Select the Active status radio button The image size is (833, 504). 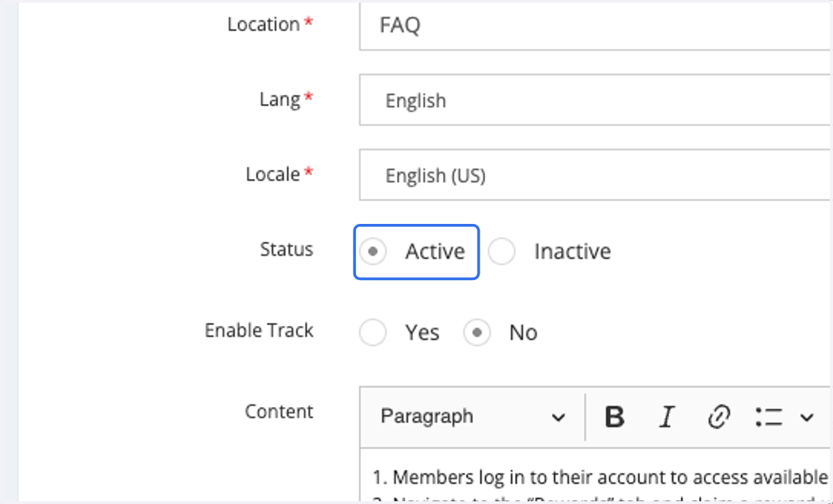pos(373,252)
